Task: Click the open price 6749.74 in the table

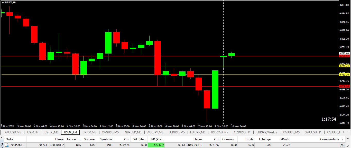Action: click(124, 145)
